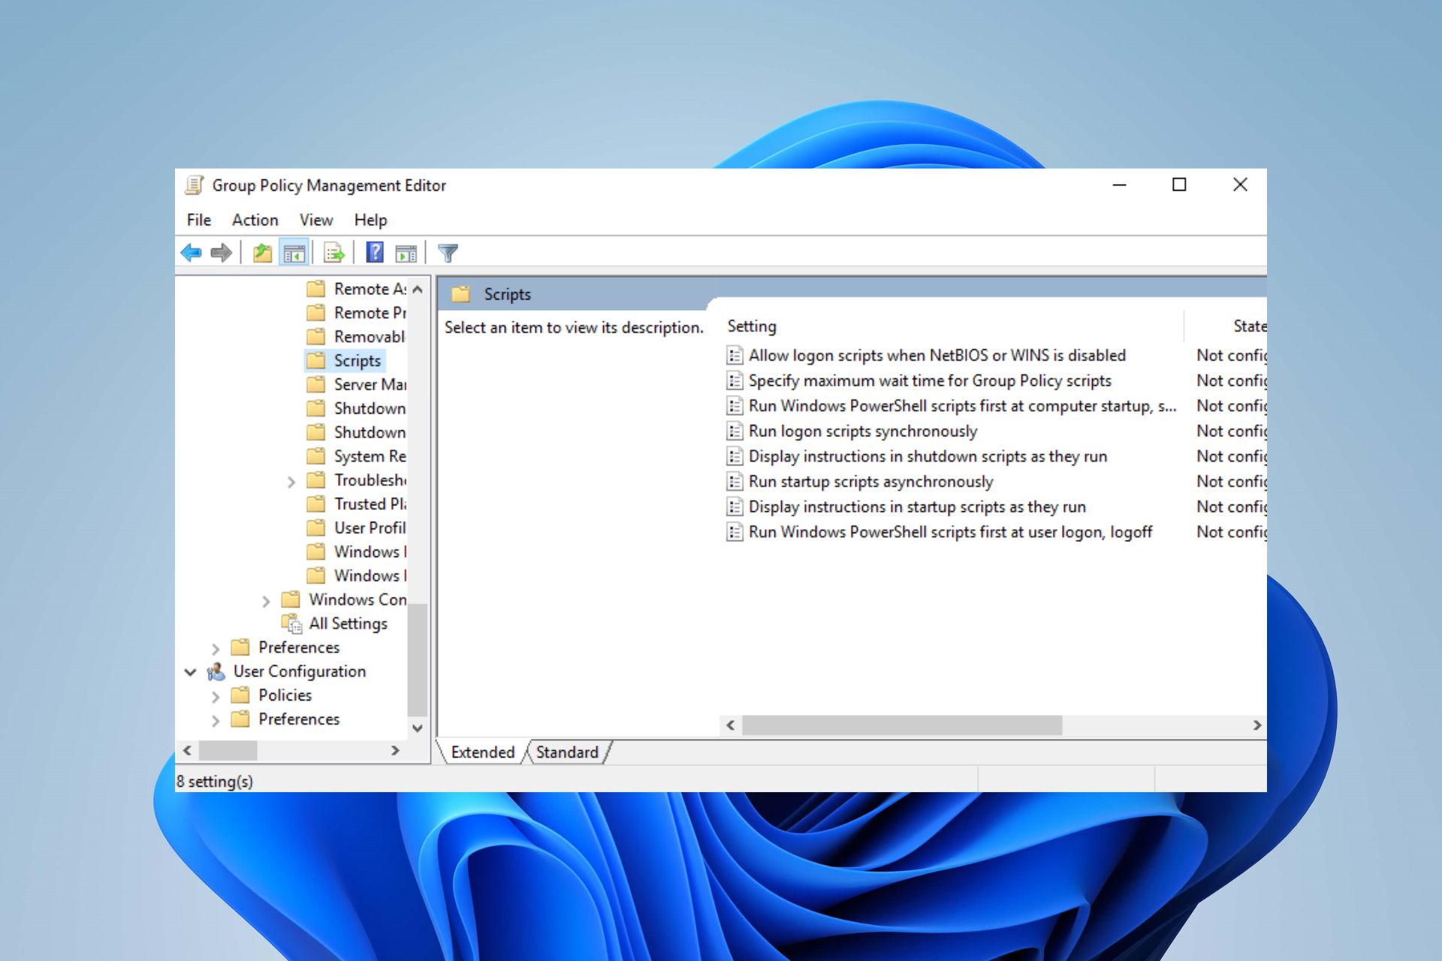Click the policy icon beside Specify maximum wait time

point(735,381)
